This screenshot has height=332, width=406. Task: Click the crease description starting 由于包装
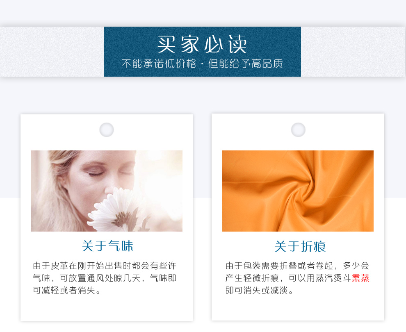[297, 278]
